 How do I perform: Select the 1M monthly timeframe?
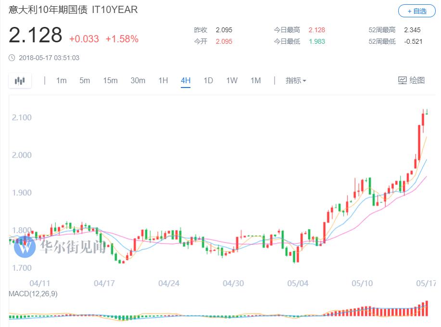255,81
